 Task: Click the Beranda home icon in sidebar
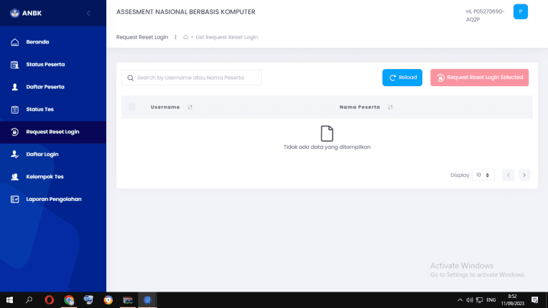[14, 42]
